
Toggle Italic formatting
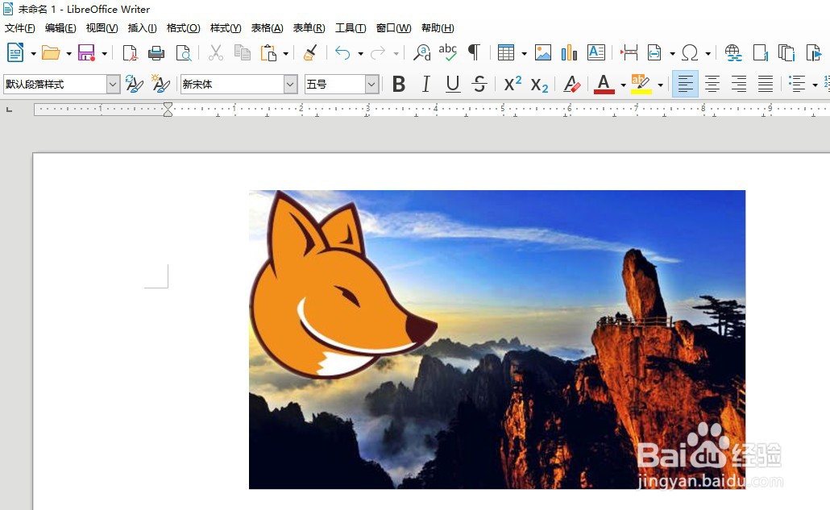[425, 84]
